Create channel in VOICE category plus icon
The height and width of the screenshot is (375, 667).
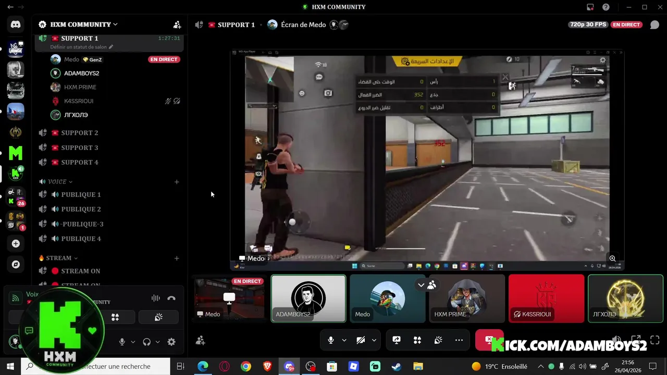click(x=177, y=182)
